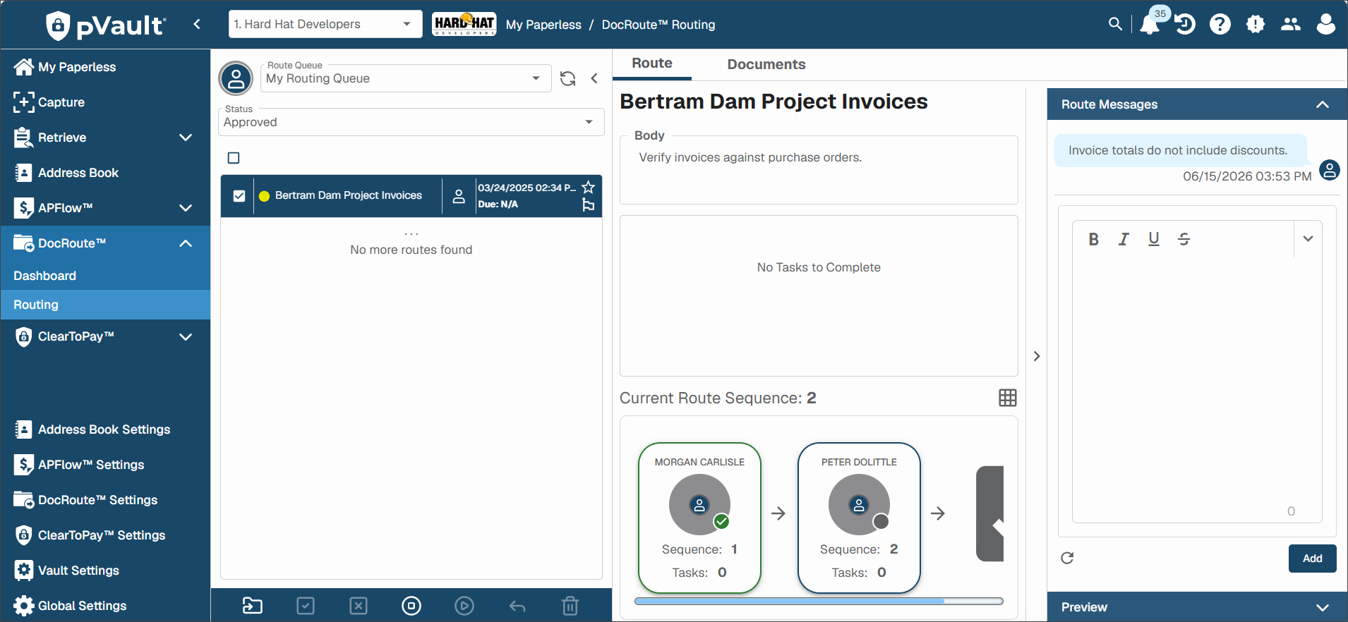Collapse the DocRoute menu
Viewport: 1348px width, 622px height.
pyautogui.click(x=186, y=243)
